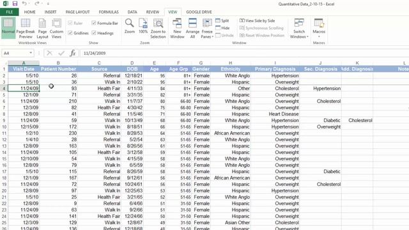
Task: Click Arrange All windows
Action: pyautogui.click(x=192, y=28)
